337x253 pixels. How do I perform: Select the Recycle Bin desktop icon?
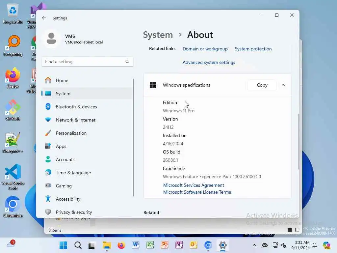point(13,14)
